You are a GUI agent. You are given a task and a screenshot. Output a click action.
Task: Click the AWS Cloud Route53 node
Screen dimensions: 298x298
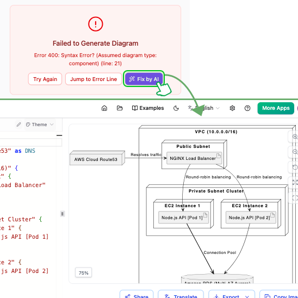97,158
